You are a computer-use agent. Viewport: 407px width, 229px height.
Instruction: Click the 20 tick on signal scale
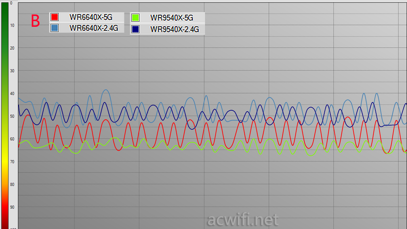point(12,48)
